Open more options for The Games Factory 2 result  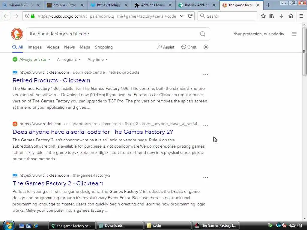click(x=206, y=178)
